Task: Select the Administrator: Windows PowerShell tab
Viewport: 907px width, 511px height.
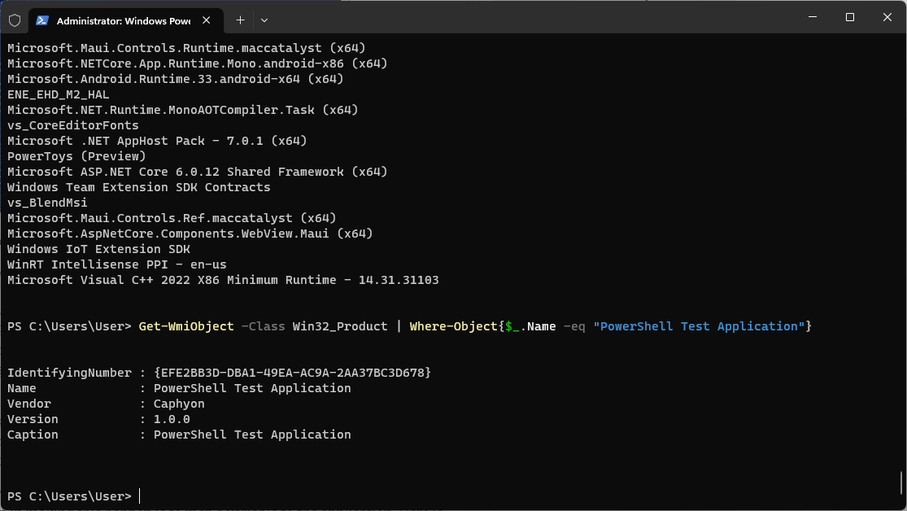Action: pos(125,20)
